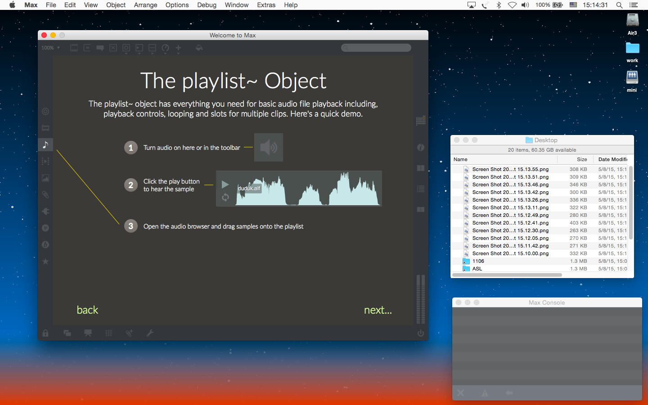Play the duduk.aif sample
This screenshot has width=648, height=405.
click(x=225, y=184)
